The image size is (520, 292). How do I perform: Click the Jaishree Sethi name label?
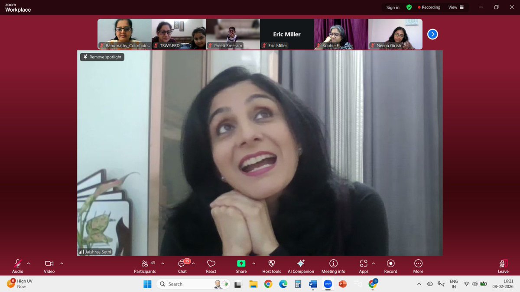95,251
